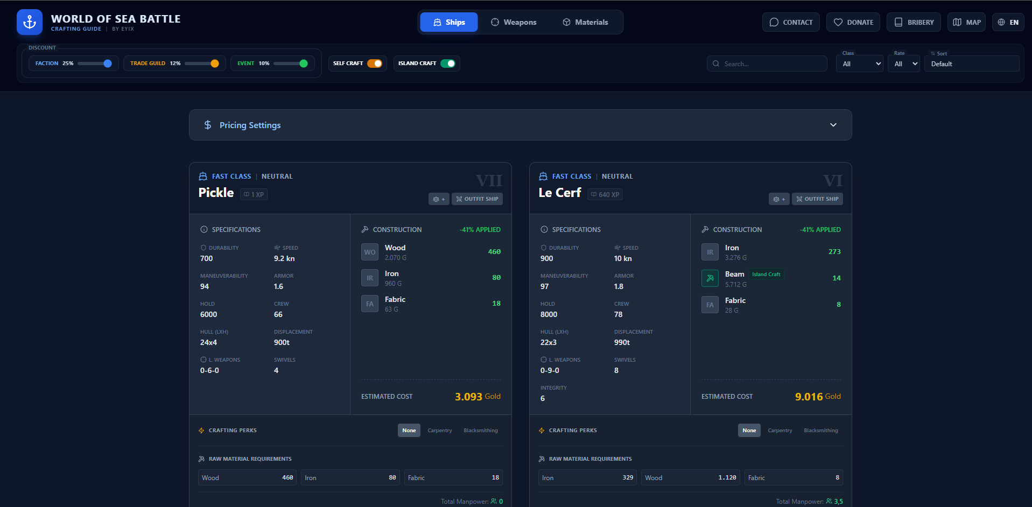Click the Pickle ship class icon
This screenshot has height=507, width=1032.
pyautogui.click(x=203, y=176)
